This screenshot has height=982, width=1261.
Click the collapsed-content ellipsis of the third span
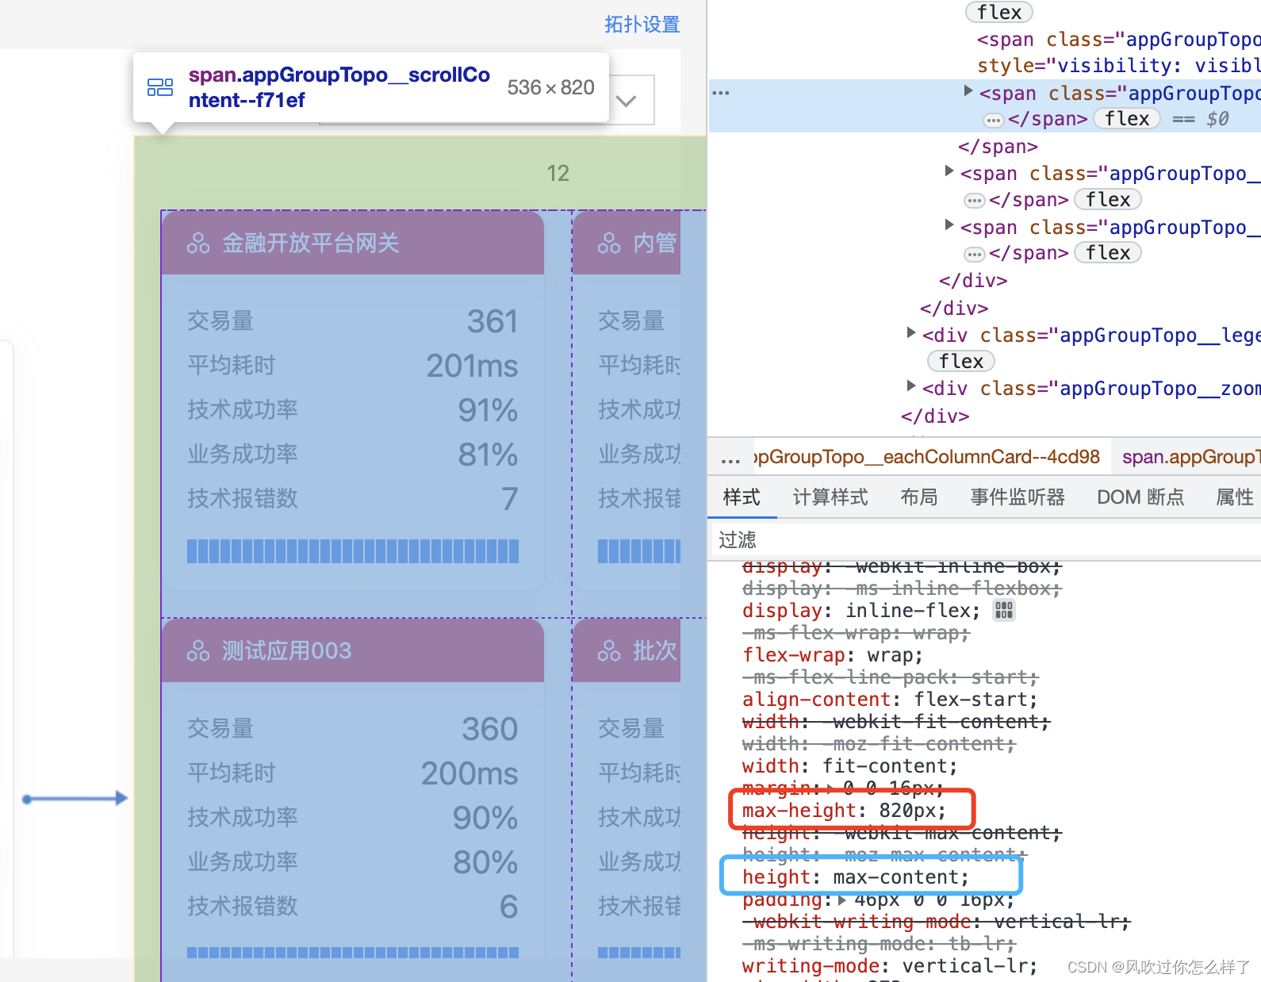975,255
